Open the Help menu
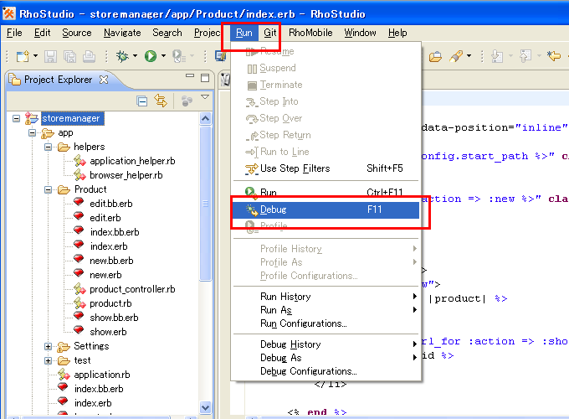 (x=397, y=33)
